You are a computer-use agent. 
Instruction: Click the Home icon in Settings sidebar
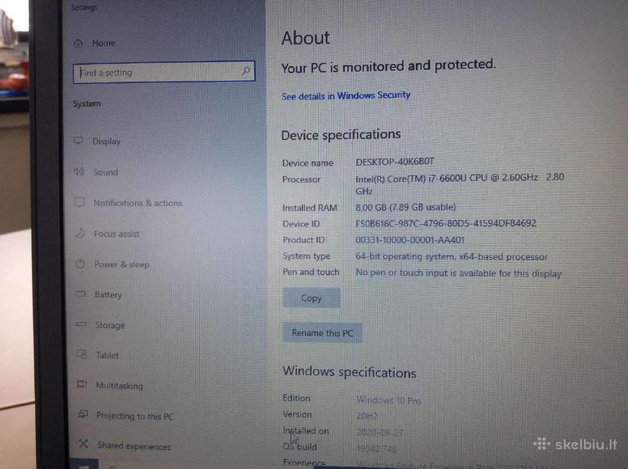[78, 43]
